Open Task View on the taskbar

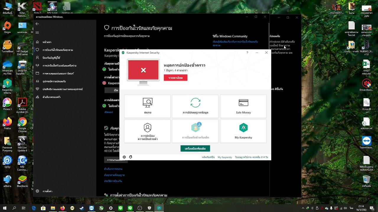24,208
